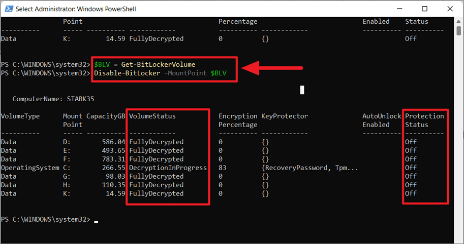464x244 pixels.
Task: Close the Administrator PowerShell window
Action: [x=450, y=9]
